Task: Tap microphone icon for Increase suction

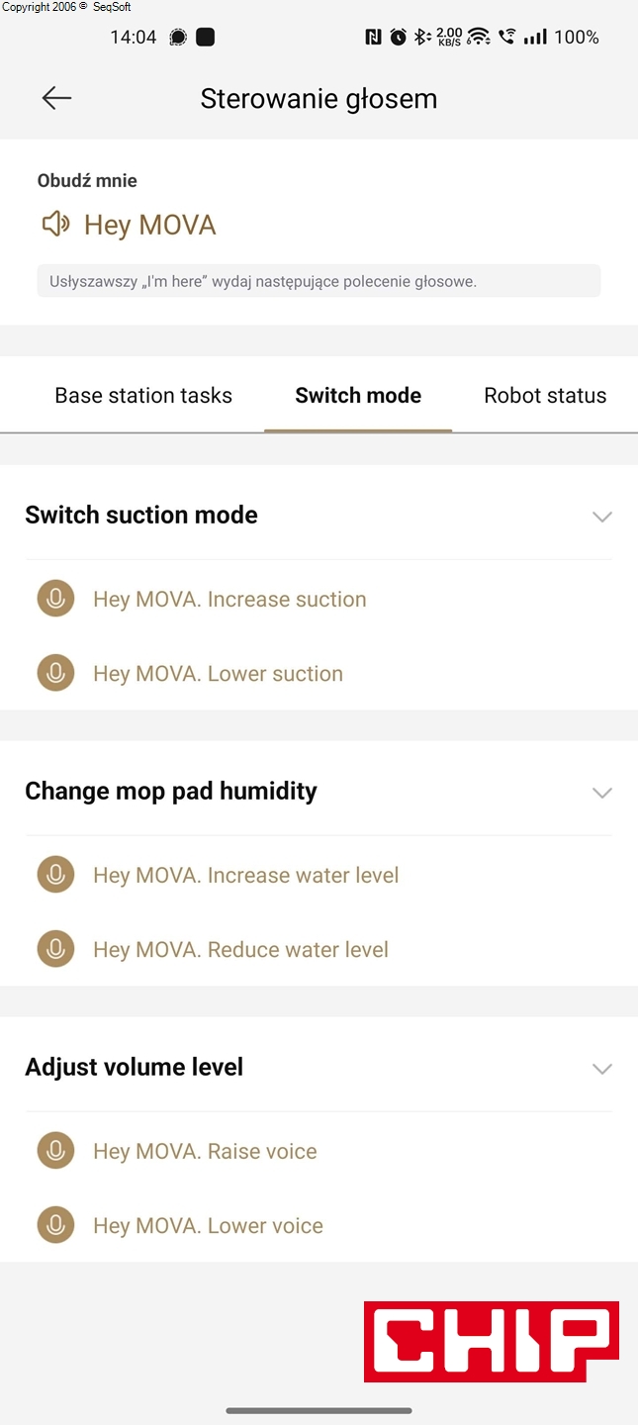Action: [x=55, y=599]
